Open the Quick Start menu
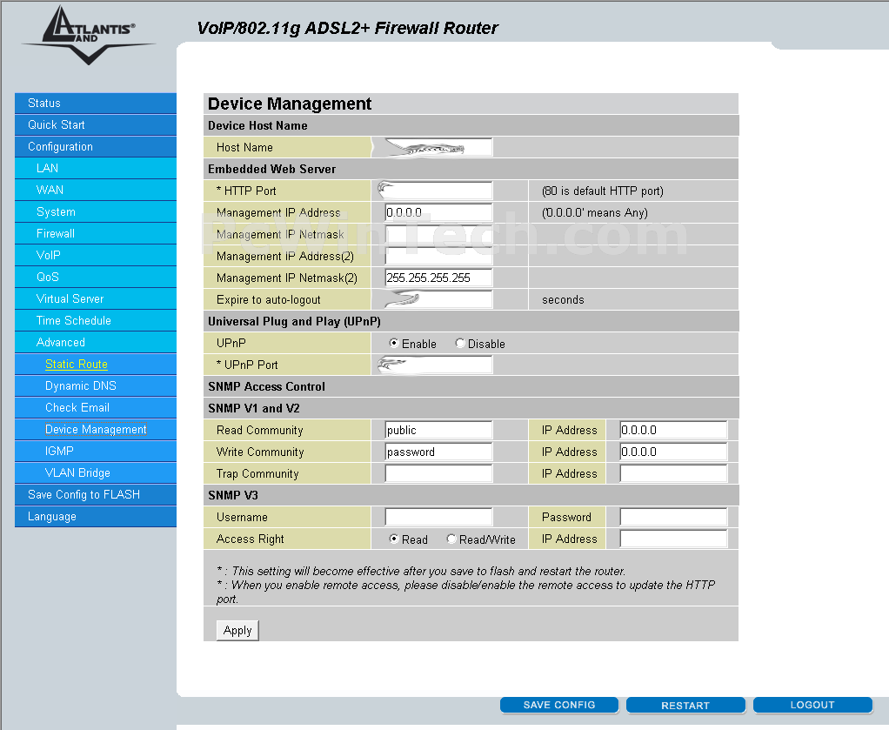 [57, 125]
